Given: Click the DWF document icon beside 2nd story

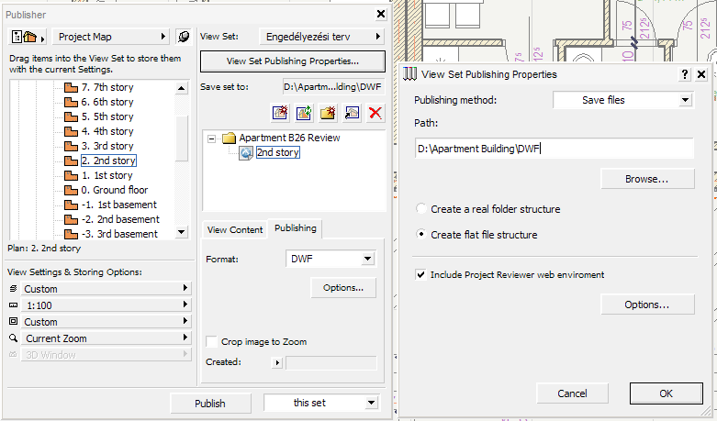Looking at the screenshot, I should [246, 153].
